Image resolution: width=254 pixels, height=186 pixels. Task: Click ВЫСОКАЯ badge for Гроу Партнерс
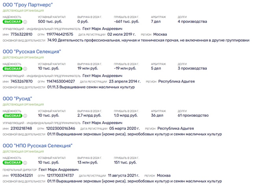pyautogui.click(x=13, y=22)
